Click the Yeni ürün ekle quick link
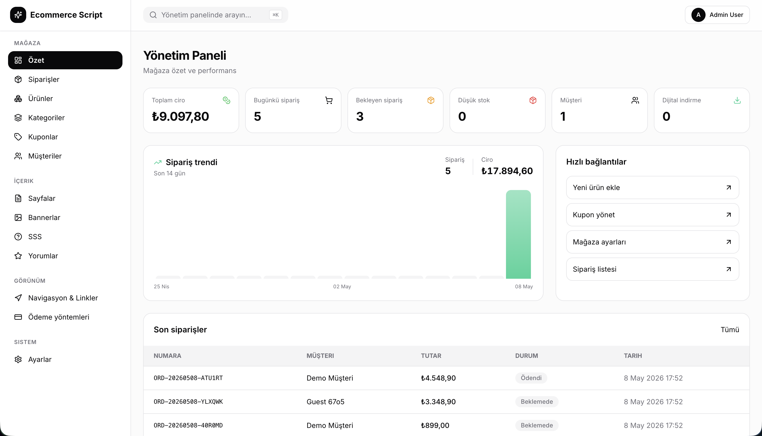Viewport: 762px width, 436px height. coord(652,188)
